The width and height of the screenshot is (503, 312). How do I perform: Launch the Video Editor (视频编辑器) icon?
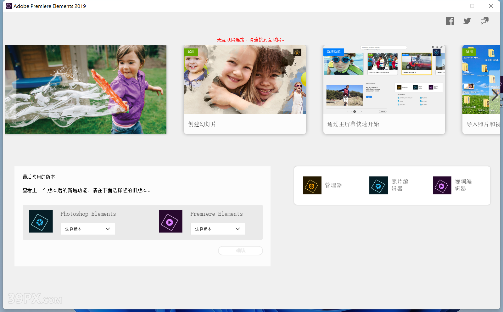tap(442, 186)
